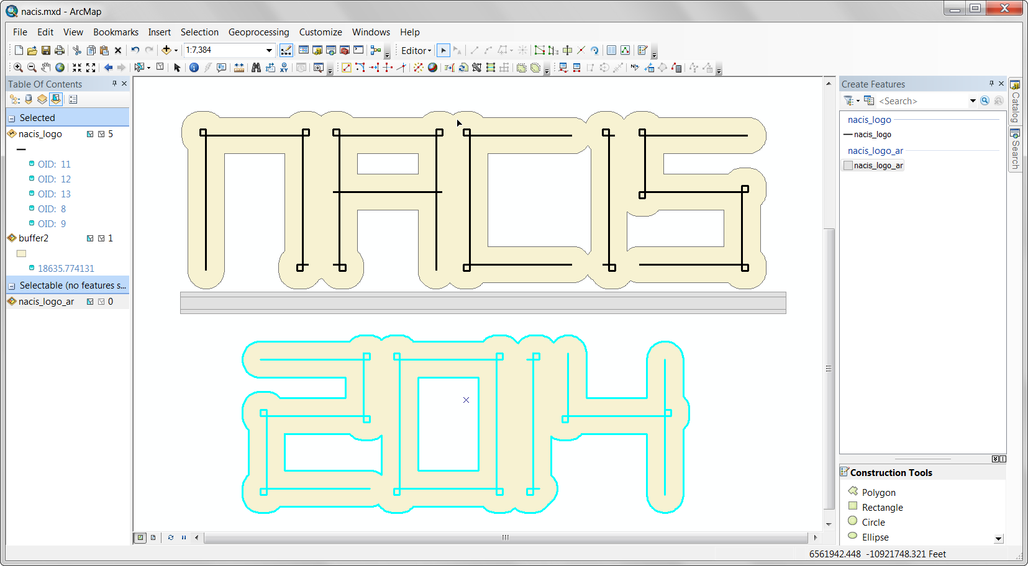
Task: Choose the Rectangle construction tool
Action: click(882, 508)
